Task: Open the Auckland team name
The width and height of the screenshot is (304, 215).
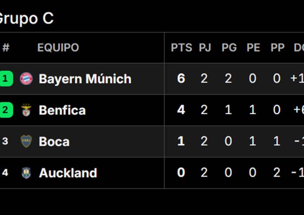Action: pos(68,173)
